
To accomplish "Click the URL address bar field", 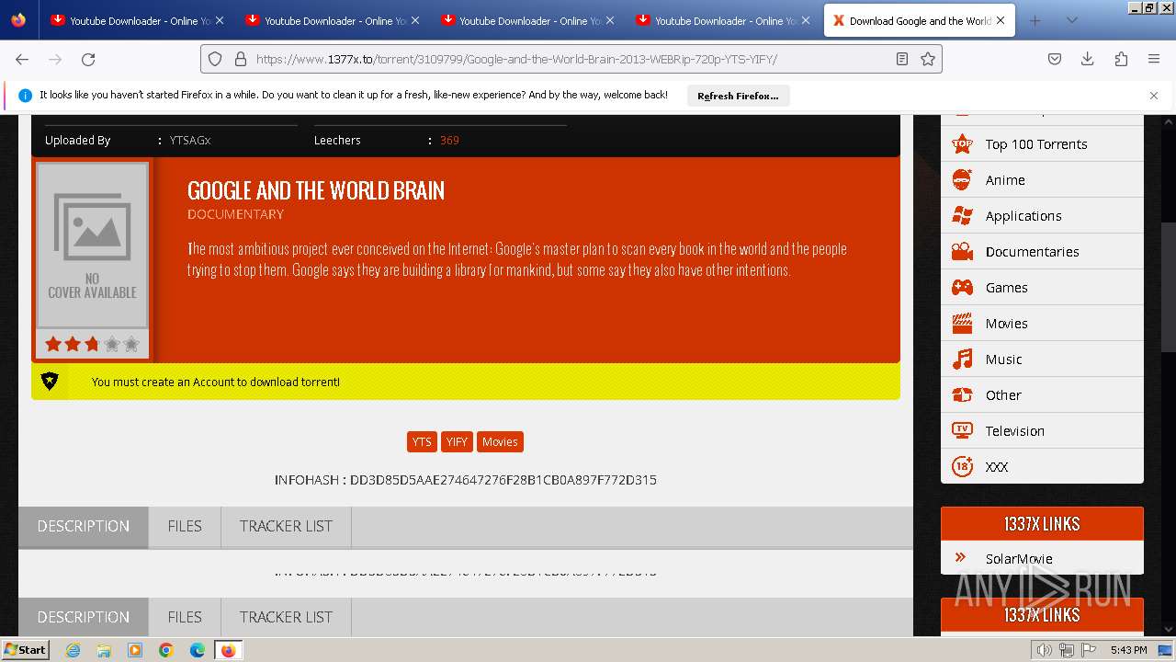I will pos(570,59).
